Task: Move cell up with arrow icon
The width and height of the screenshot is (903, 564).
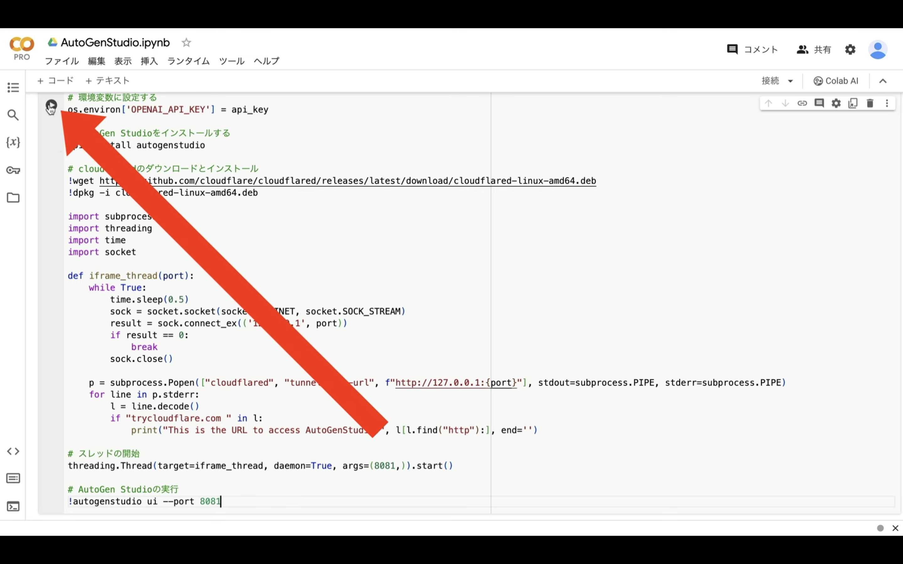Action: coord(768,103)
